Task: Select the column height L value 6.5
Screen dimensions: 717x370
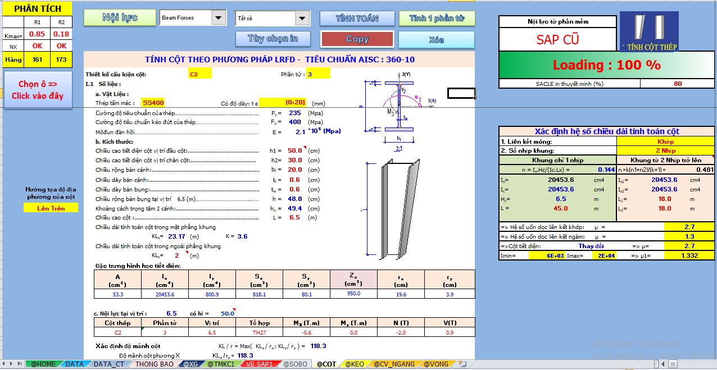Action: coord(294,217)
